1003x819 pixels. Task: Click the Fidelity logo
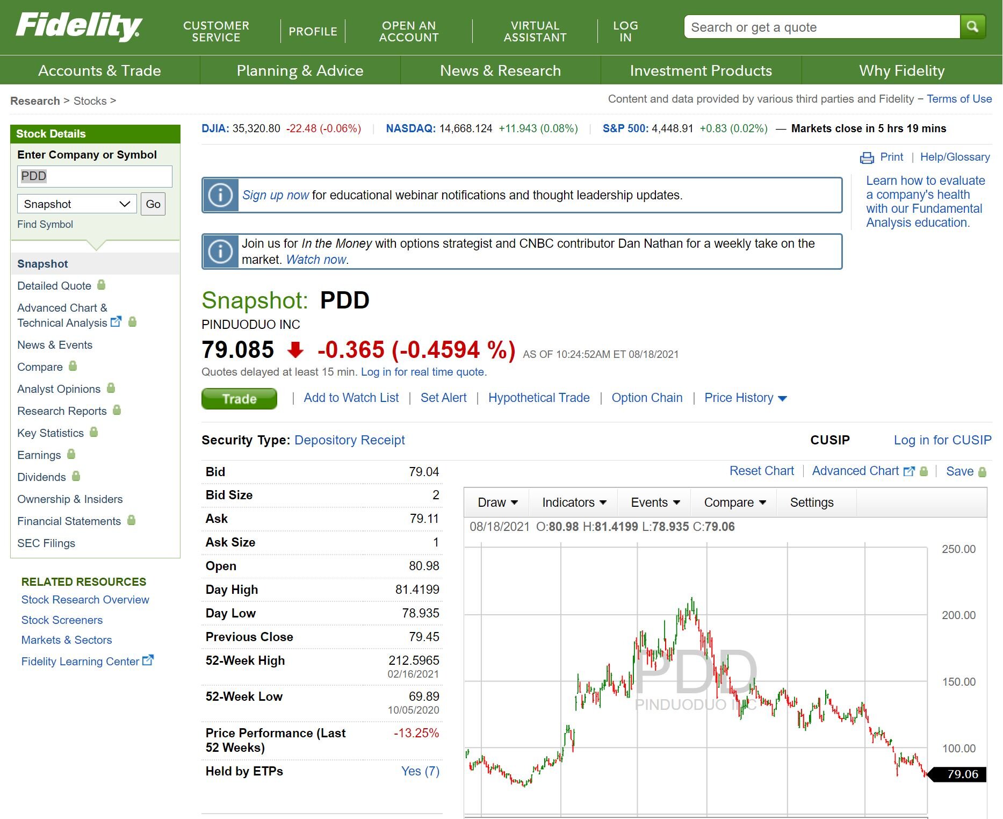point(79,27)
